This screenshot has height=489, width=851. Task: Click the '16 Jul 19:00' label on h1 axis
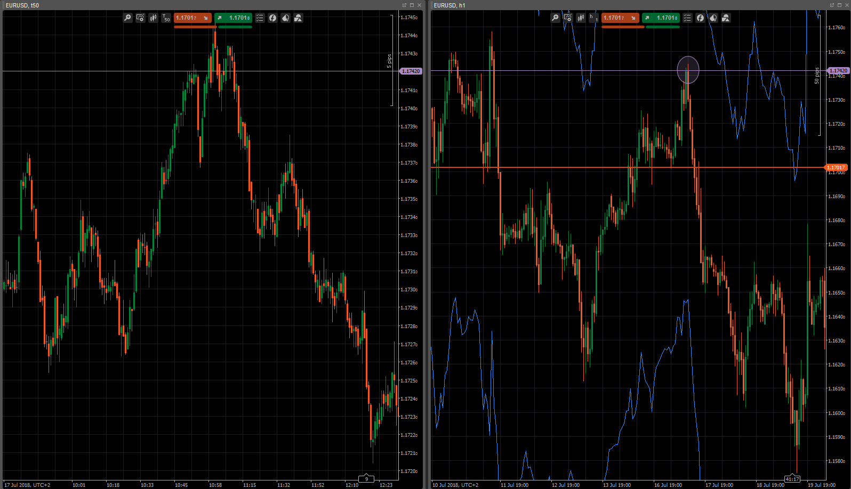tap(668, 485)
